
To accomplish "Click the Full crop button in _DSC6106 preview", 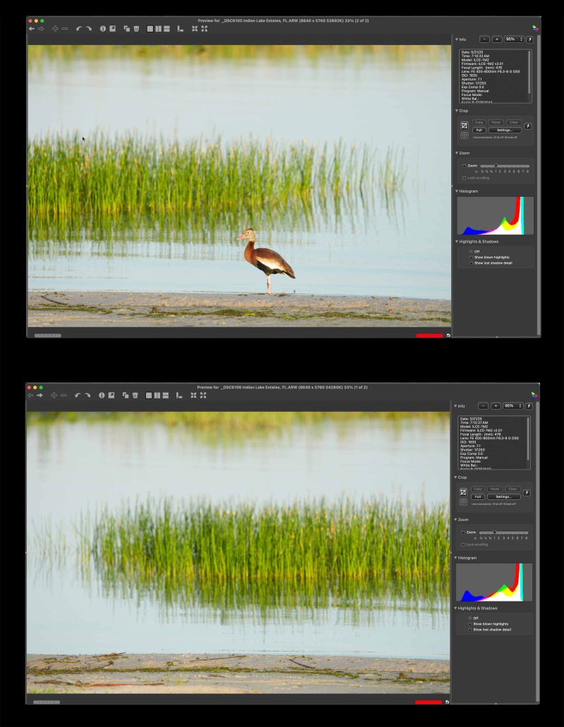I will (x=477, y=497).
